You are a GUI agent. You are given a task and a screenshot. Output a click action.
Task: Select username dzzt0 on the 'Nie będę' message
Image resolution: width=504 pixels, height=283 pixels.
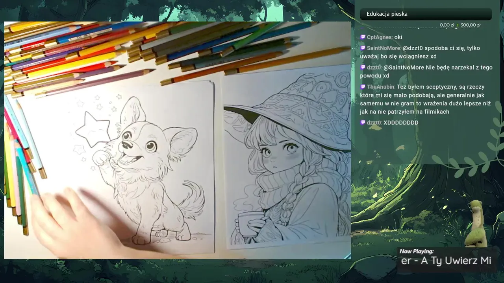point(374,68)
